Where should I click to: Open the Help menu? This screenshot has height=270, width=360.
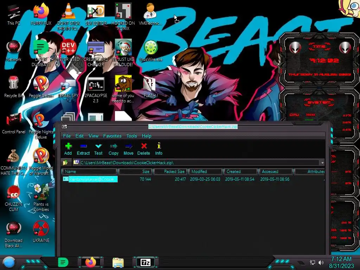point(147,136)
